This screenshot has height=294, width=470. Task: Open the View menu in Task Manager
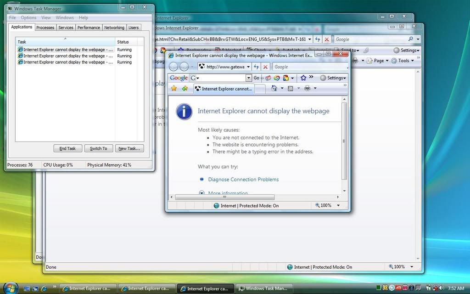(46, 17)
